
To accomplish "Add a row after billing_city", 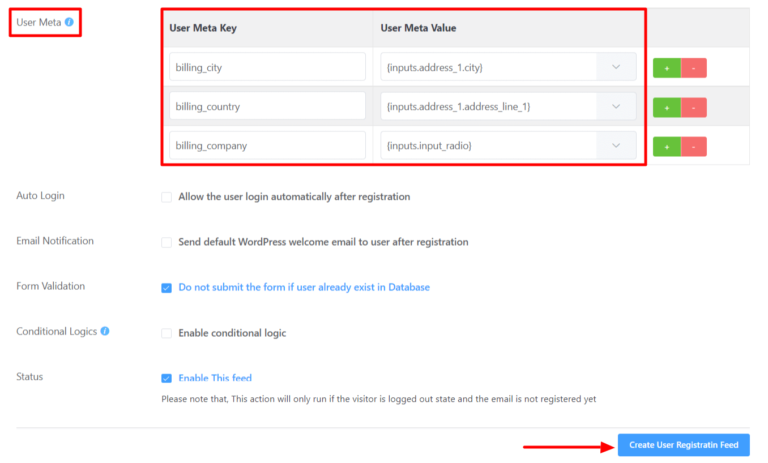I will [x=667, y=68].
